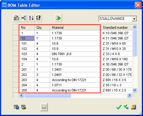Click standard number K 10 /346 396 /27
Screen dimensions: 143x116
(x=117, y=33)
